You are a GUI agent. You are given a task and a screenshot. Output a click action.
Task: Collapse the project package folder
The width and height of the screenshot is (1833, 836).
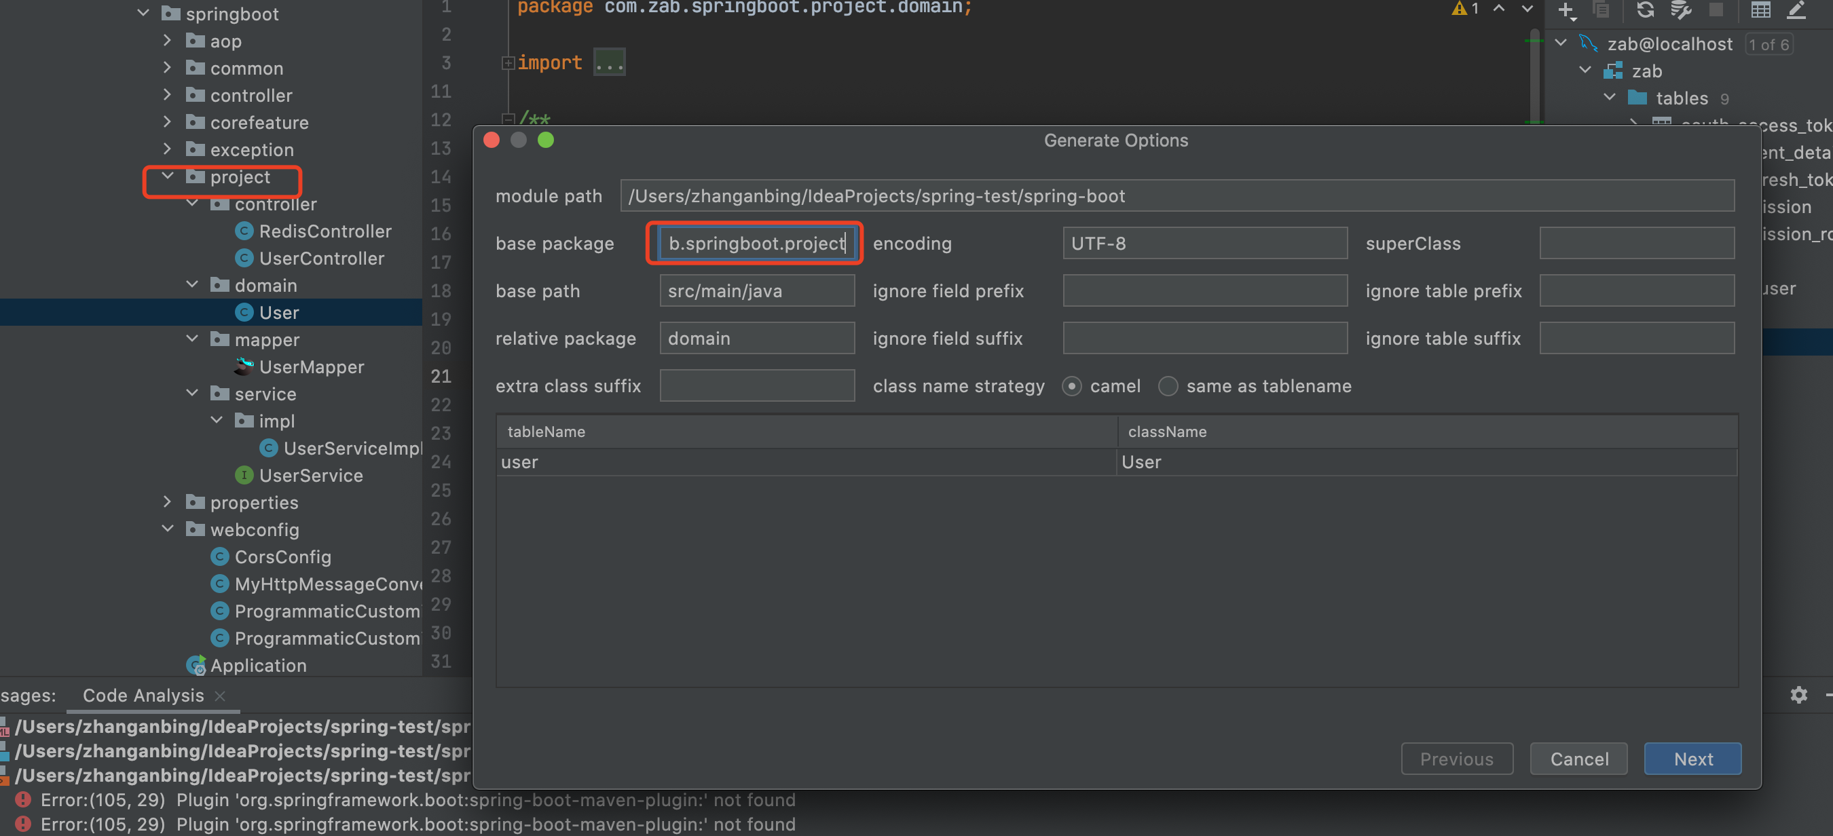[x=168, y=176]
